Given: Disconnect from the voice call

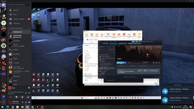Looking at the screenshot, I should [x=29, y=93].
